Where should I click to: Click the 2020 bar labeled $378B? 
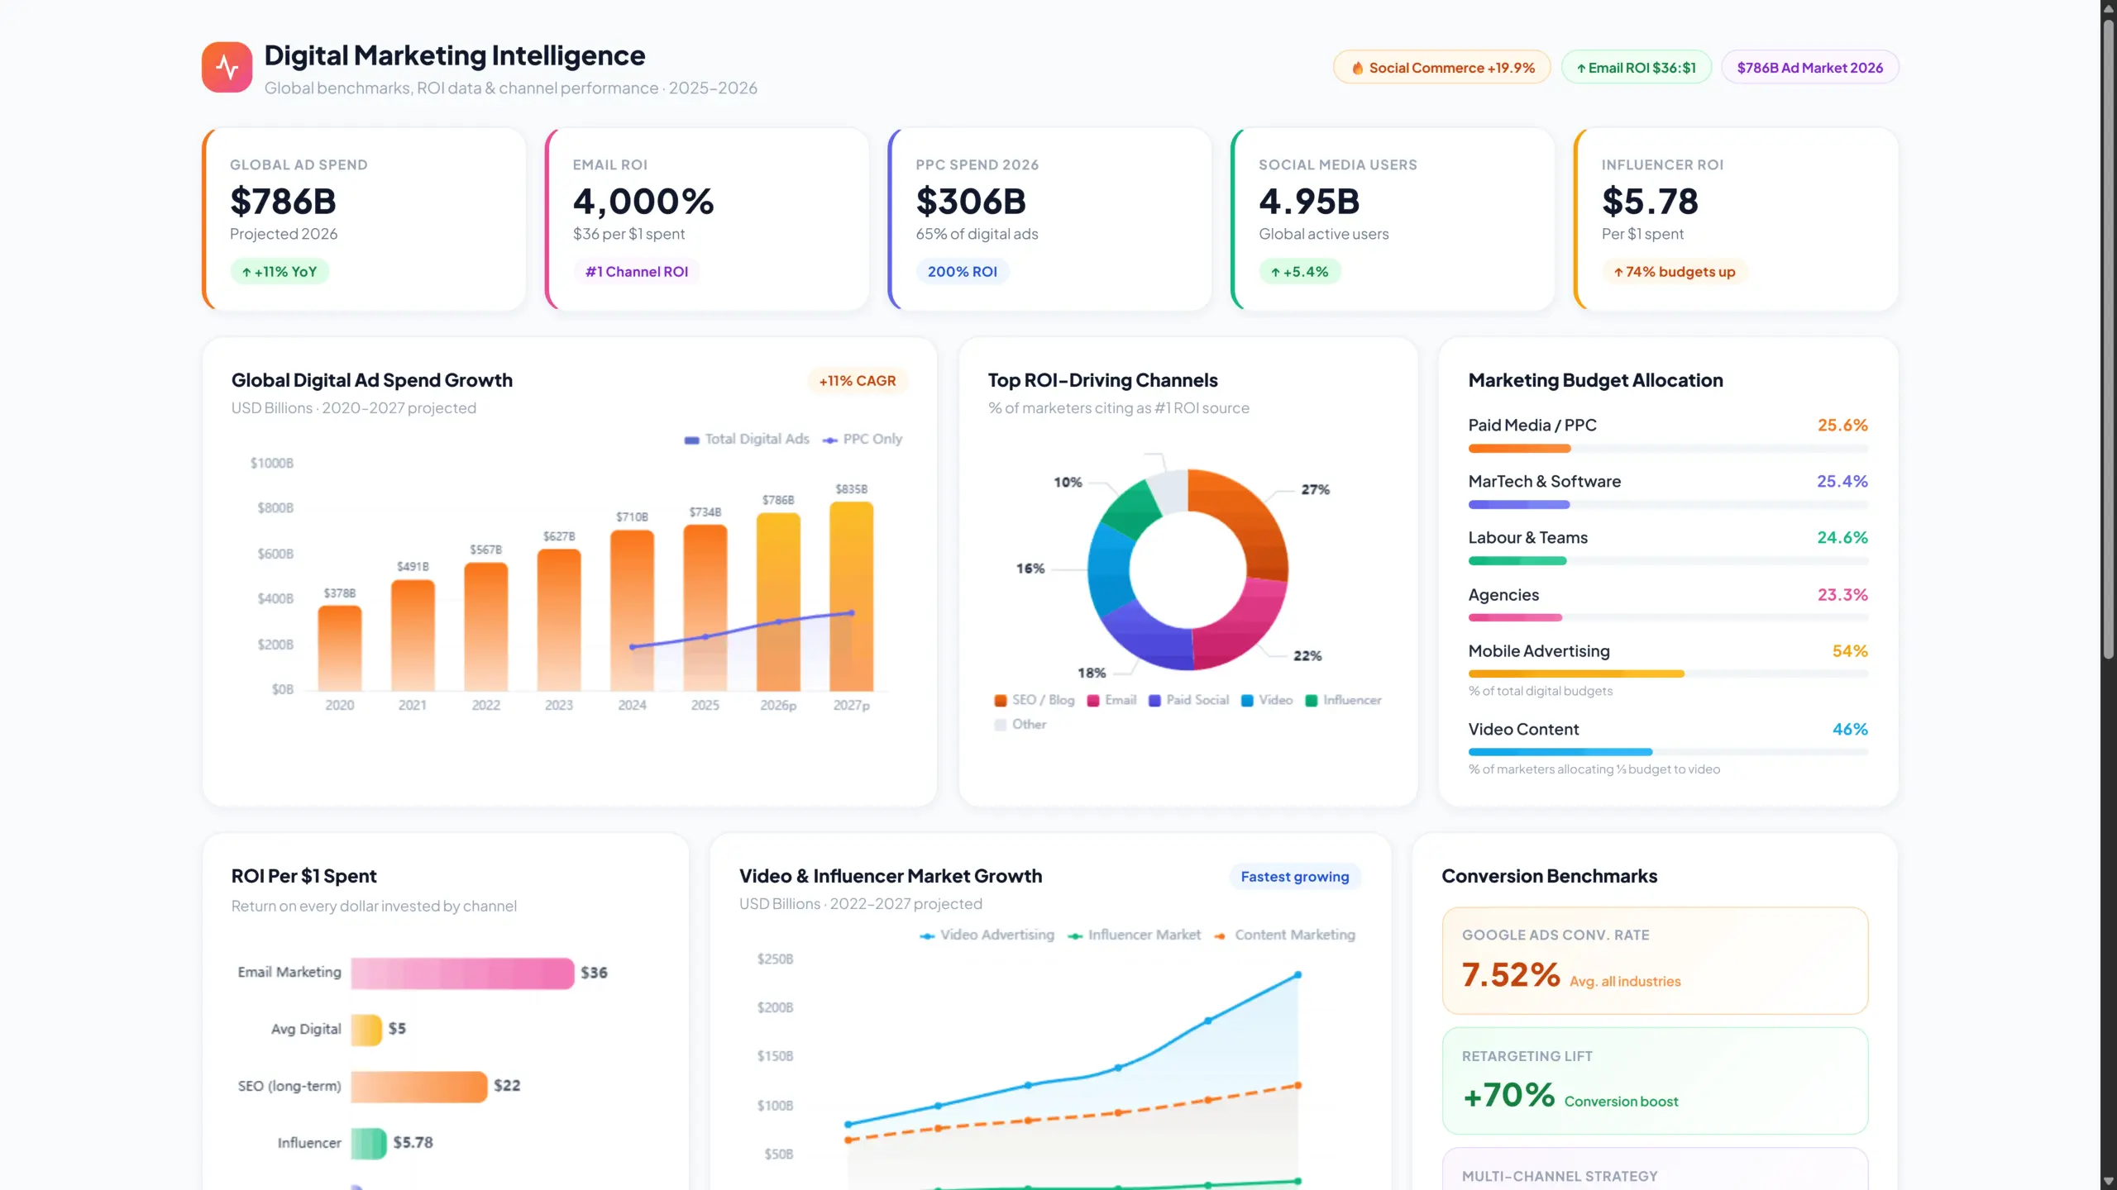[x=340, y=649]
